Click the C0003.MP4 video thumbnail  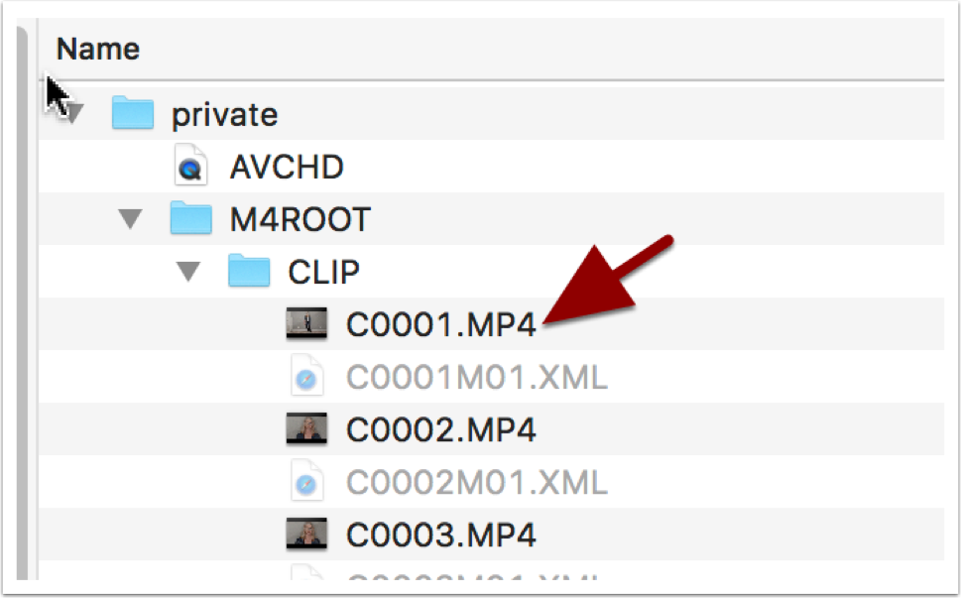[306, 534]
